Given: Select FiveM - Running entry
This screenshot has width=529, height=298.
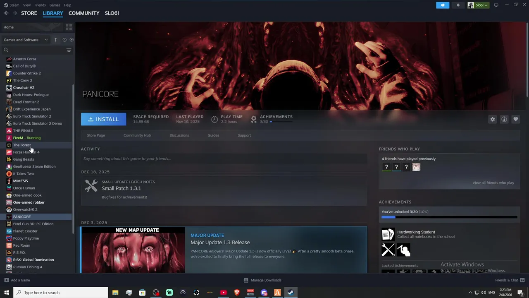Looking at the screenshot, I should (27, 138).
